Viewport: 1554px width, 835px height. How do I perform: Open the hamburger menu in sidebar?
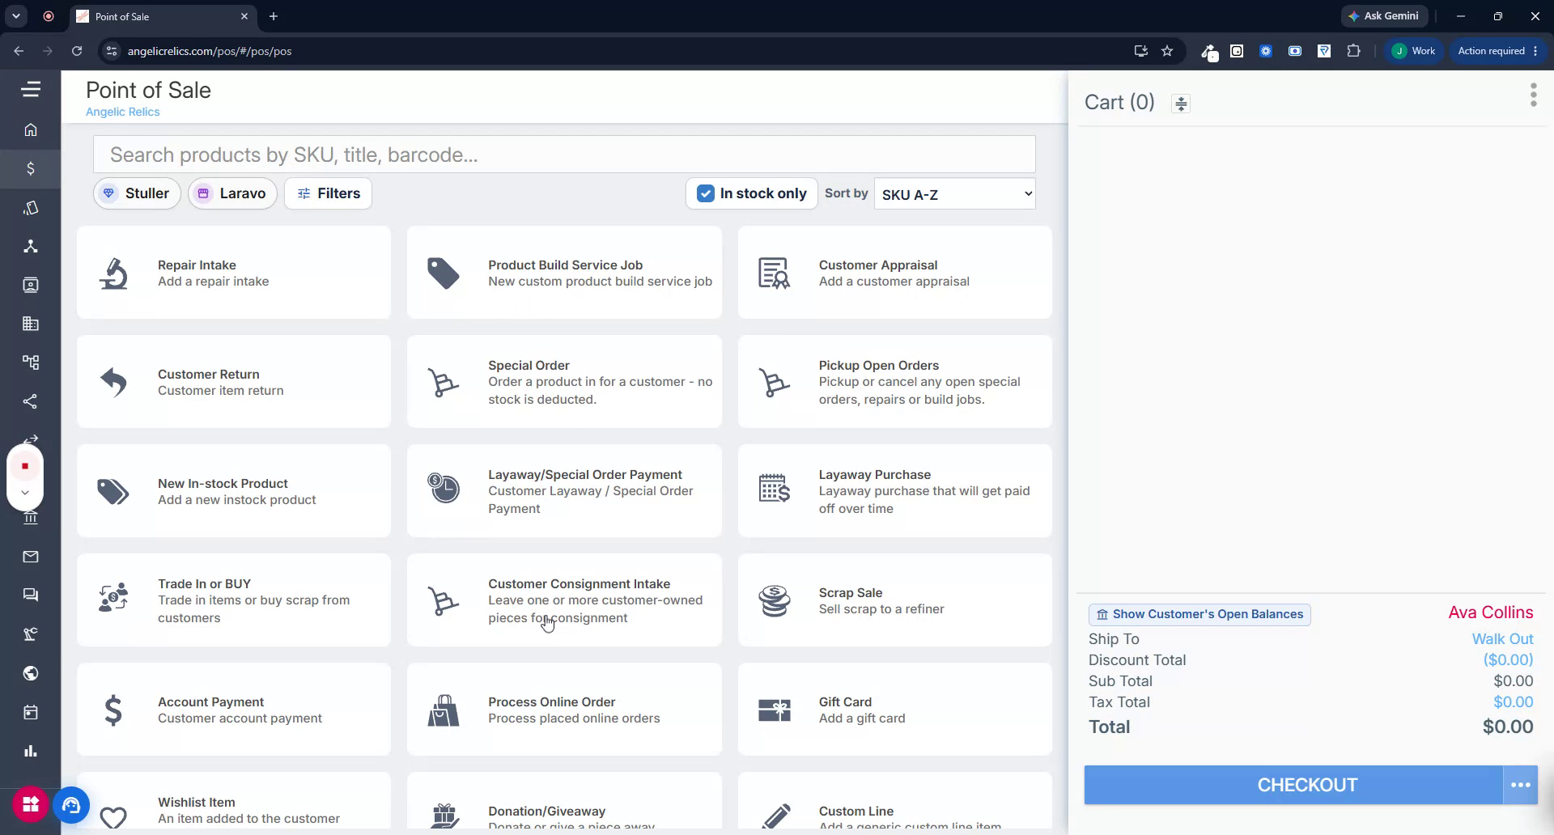(31, 90)
